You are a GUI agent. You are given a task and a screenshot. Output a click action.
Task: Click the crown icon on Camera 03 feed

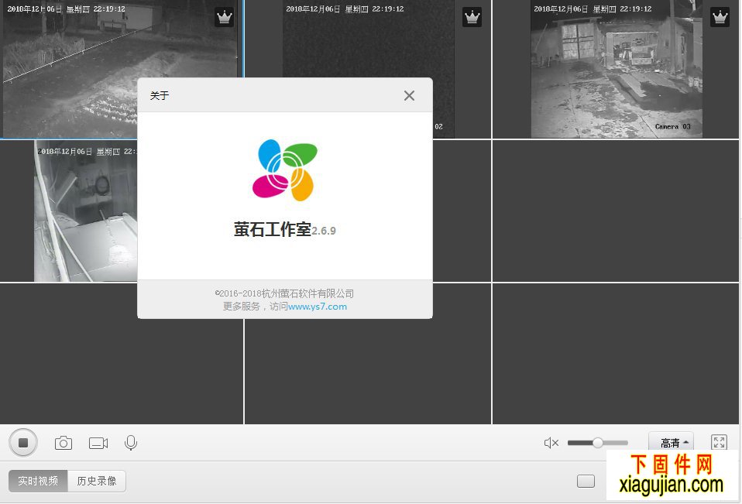pos(720,18)
